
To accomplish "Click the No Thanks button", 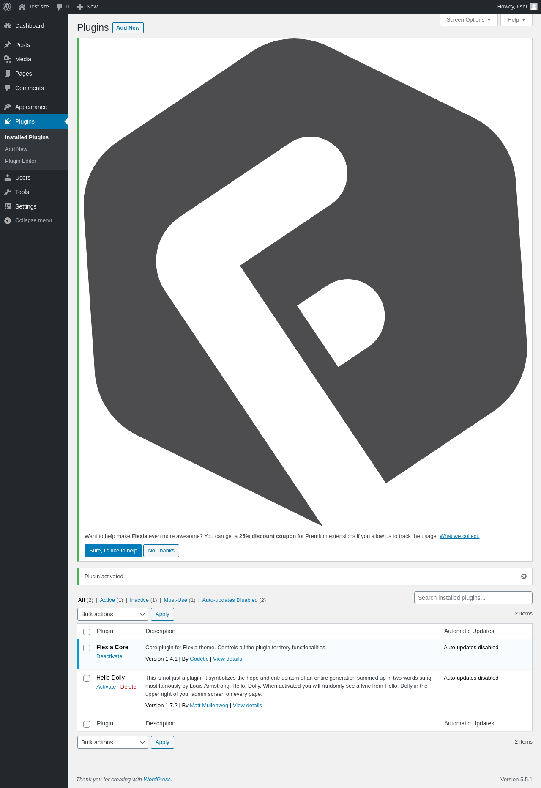I will coord(161,551).
